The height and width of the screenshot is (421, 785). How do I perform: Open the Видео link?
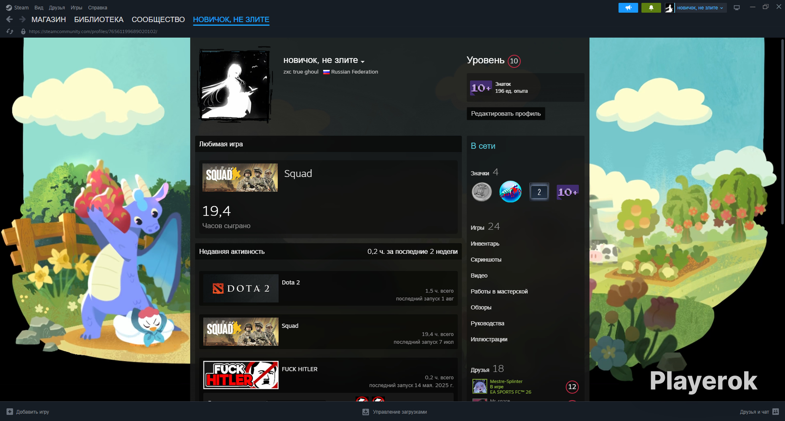click(479, 276)
